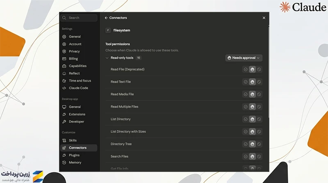The width and height of the screenshot is (328, 183).
Task: Click the gear icon next to General under Settings
Action: 64,37
